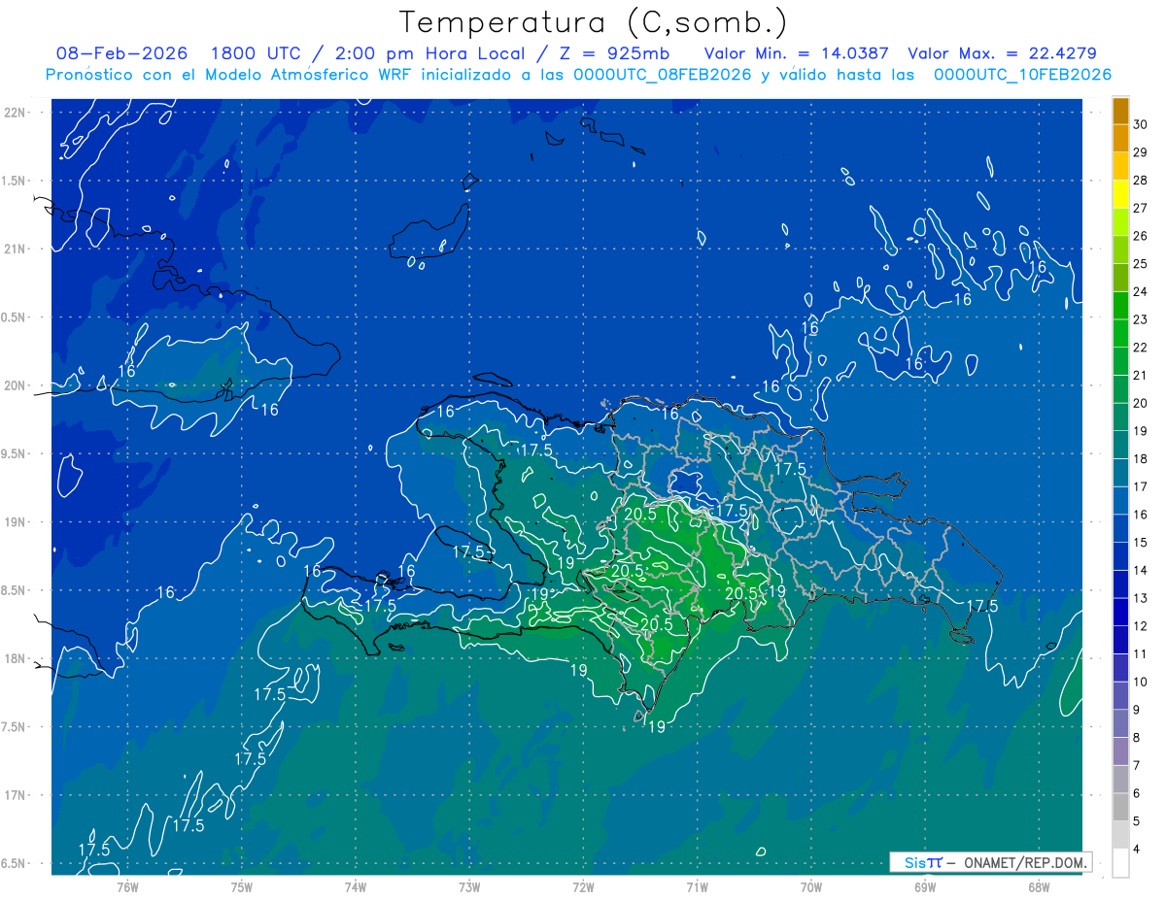Click the '19N' latitude axis label
Screen dimensions: 1166x900
16,521
